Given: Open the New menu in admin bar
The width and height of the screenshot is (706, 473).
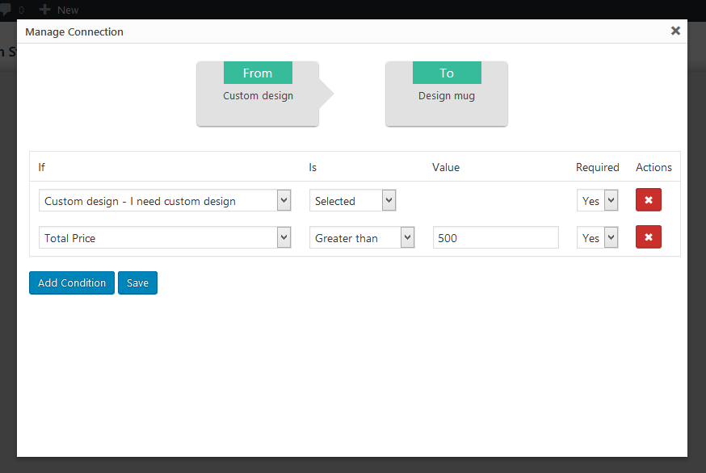Looking at the screenshot, I should (59, 10).
